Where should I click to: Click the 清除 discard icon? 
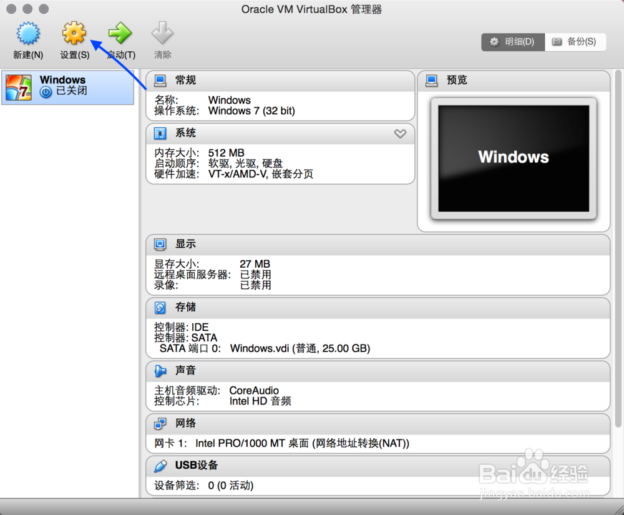(162, 32)
